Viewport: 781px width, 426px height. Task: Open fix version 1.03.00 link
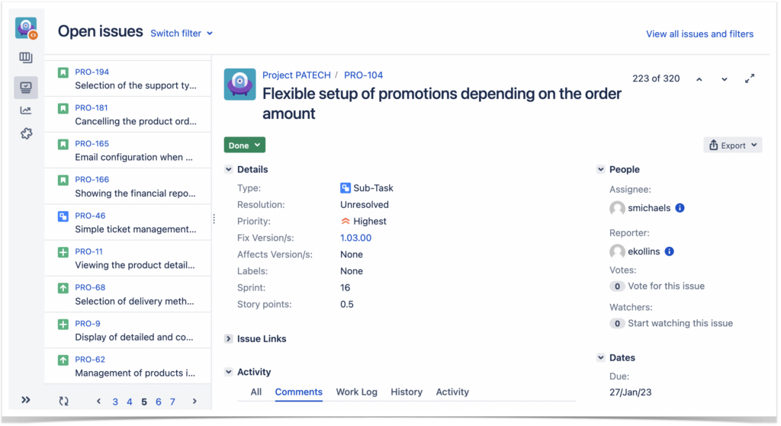pos(355,238)
